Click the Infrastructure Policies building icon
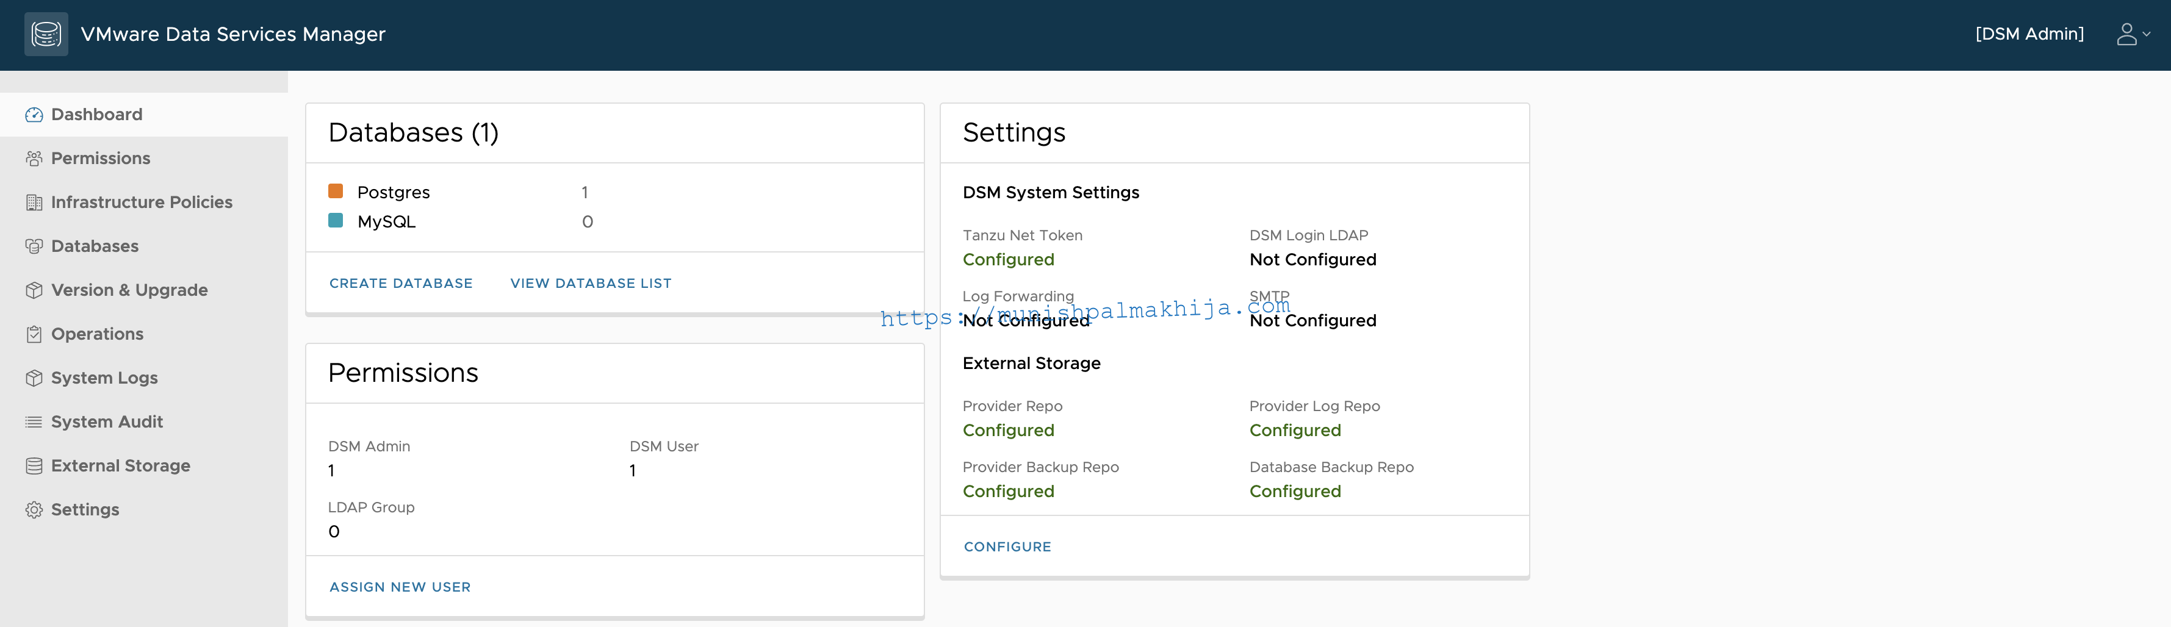Viewport: 2171px width, 627px height. tap(34, 202)
